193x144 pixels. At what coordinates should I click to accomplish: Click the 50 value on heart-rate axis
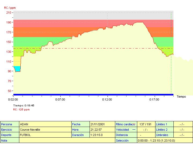(x=9, y=91)
